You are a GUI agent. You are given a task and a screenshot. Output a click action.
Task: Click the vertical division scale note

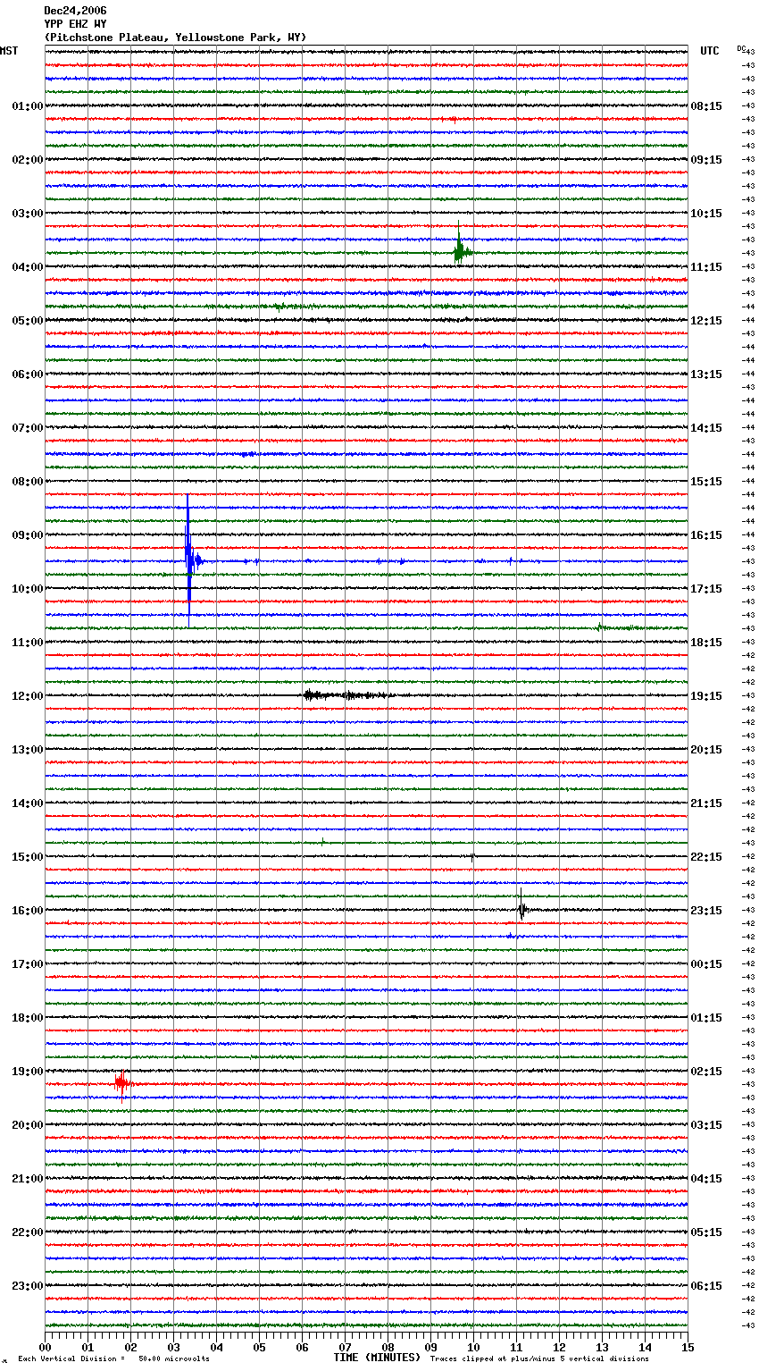tap(113, 1359)
